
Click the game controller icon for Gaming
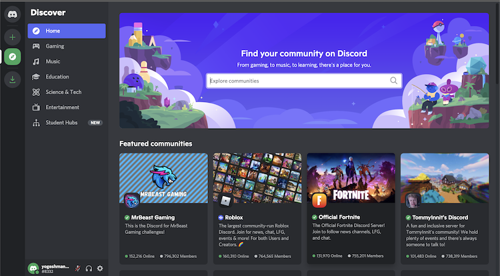coord(36,46)
